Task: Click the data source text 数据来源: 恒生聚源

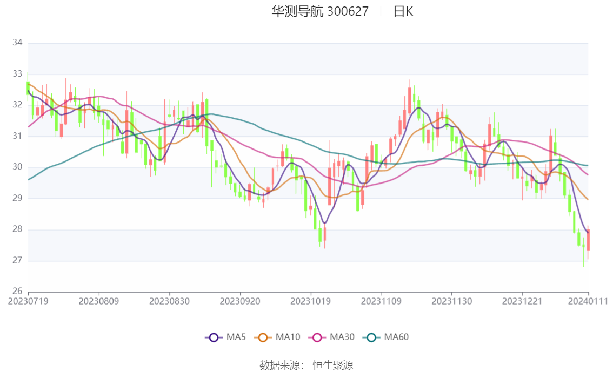Action: tap(307, 366)
